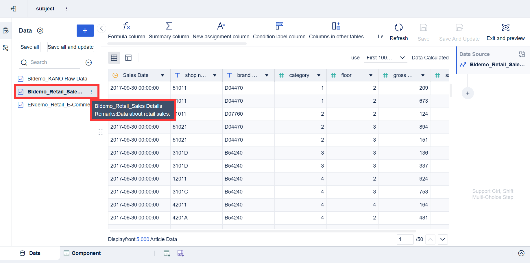Open the subject options menu
This screenshot has height=263, width=530.
(67, 9)
